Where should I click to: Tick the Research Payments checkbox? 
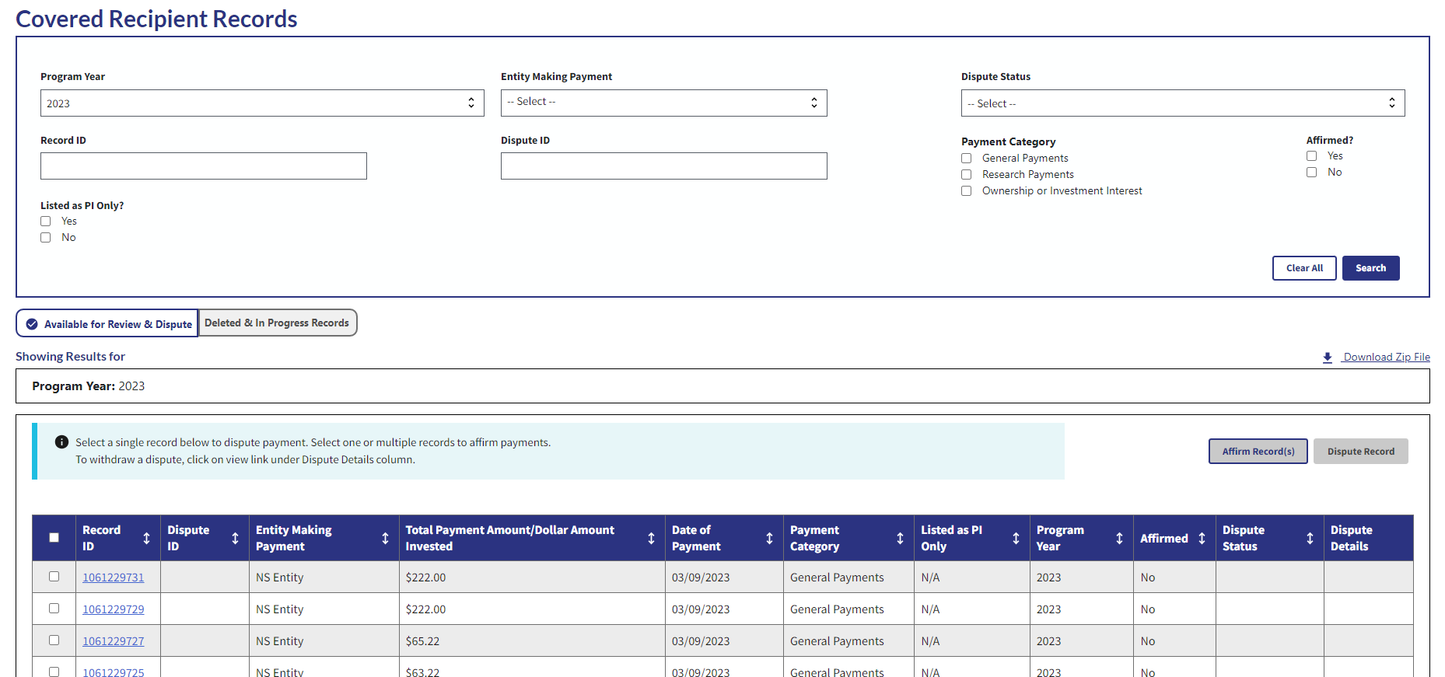point(967,175)
